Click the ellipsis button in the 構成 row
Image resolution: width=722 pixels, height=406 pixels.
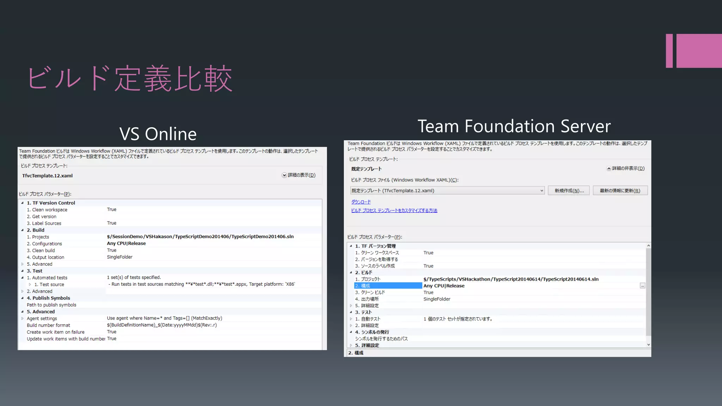pyautogui.click(x=643, y=286)
